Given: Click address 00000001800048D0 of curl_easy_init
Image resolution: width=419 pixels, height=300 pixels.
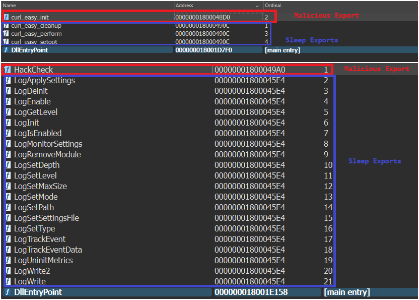Looking at the screenshot, I should tap(202, 17).
